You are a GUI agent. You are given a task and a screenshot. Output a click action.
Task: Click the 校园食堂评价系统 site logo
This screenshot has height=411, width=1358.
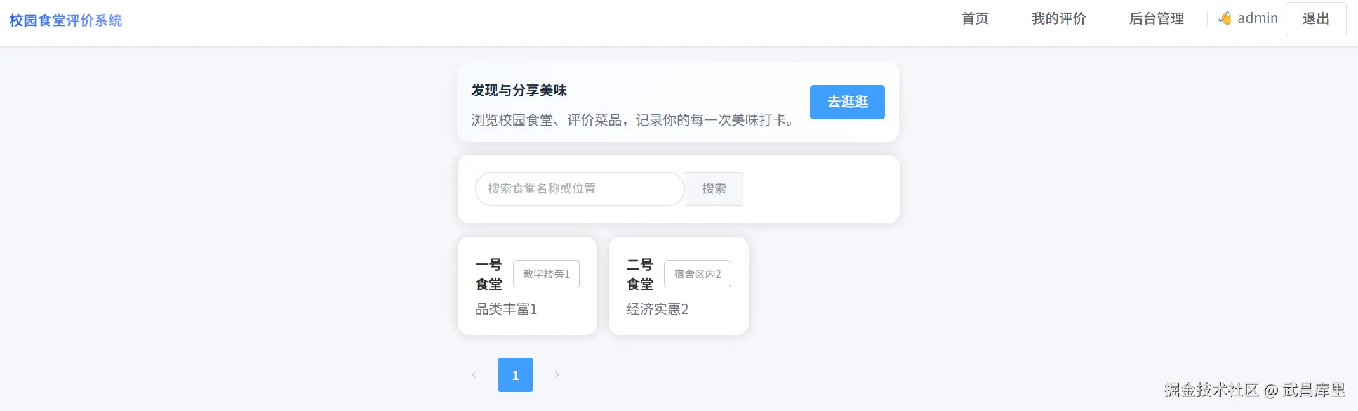(65, 20)
